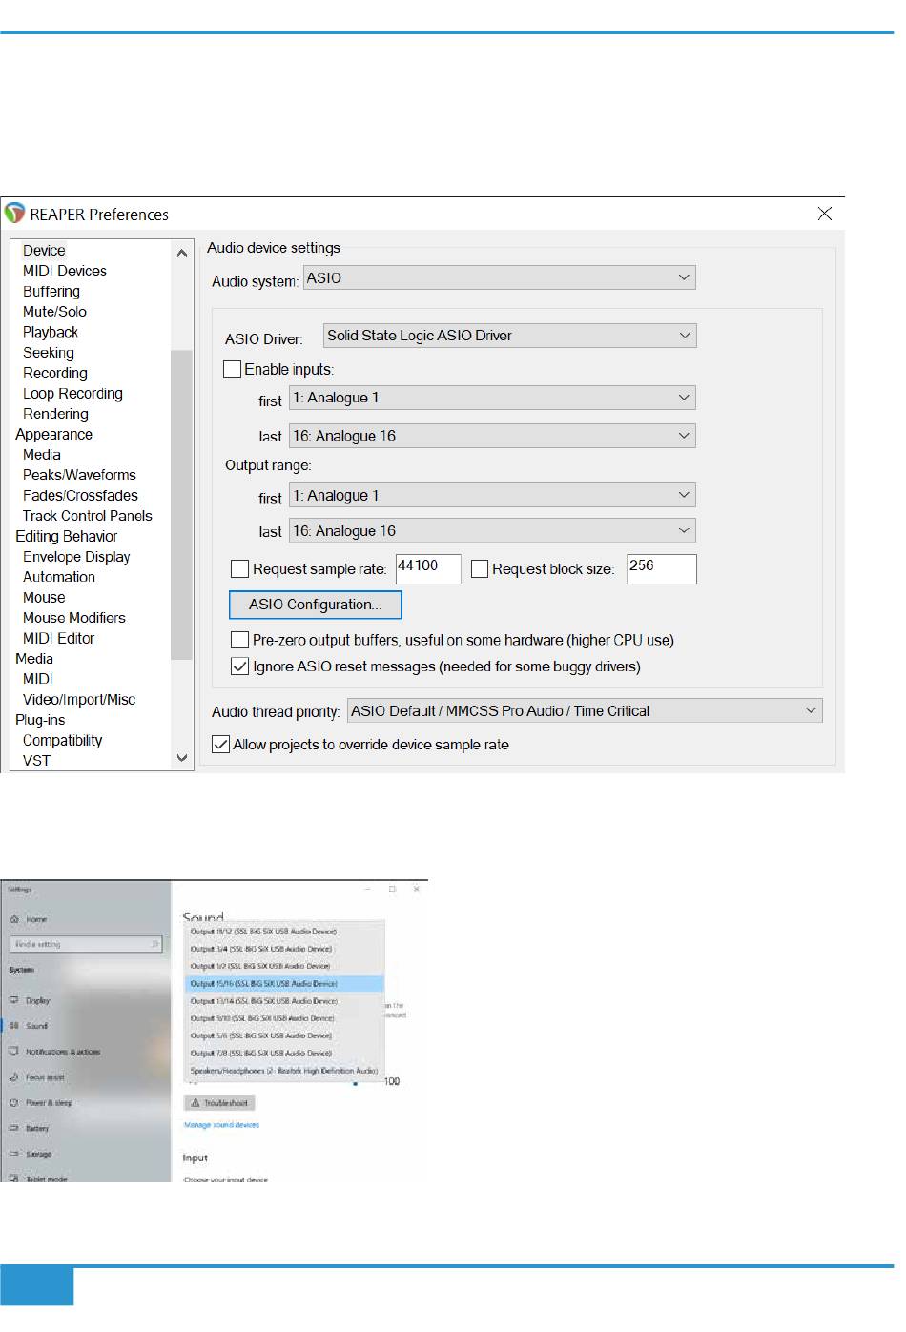Click the sample rate field showing 44100
Image resolution: width=906 pixels, height=1332 pixels.
point(428,568)
